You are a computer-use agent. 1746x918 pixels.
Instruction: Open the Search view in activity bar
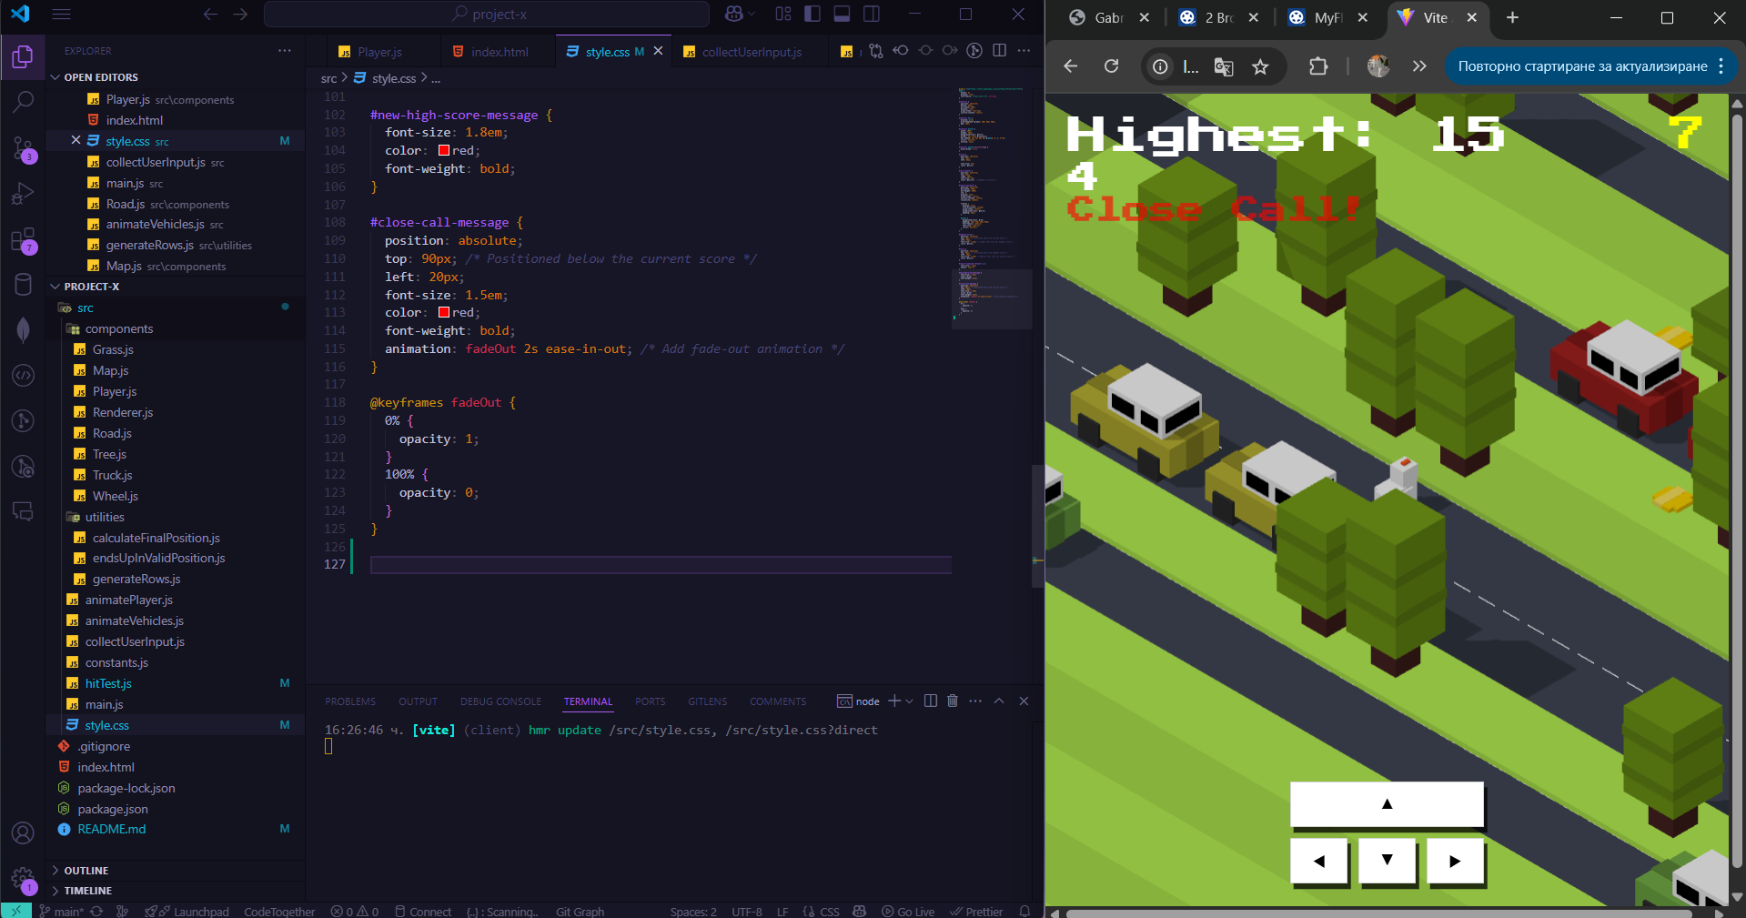click(23, 102)
